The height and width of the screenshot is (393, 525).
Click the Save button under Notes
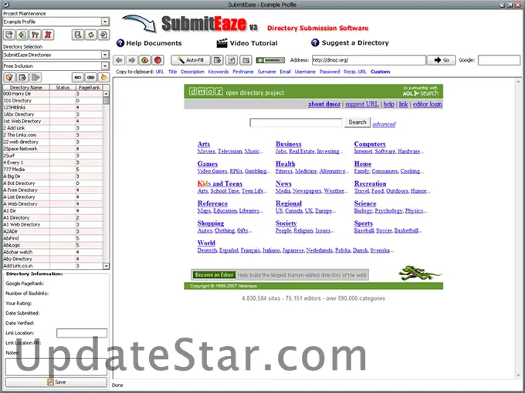pos(56,382)
